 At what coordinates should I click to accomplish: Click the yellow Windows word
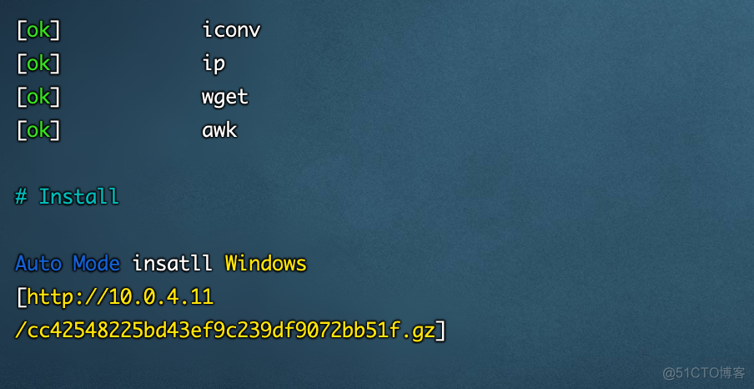coord(265,263)
